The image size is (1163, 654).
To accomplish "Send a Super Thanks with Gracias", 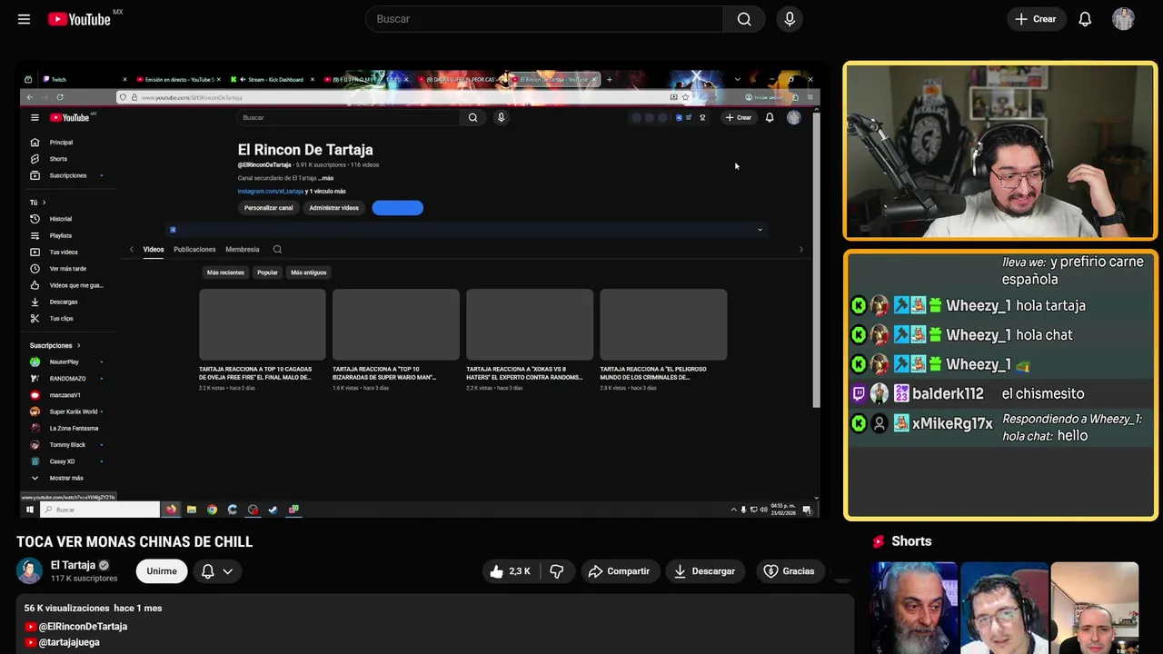I will click(x=789, y=571).
